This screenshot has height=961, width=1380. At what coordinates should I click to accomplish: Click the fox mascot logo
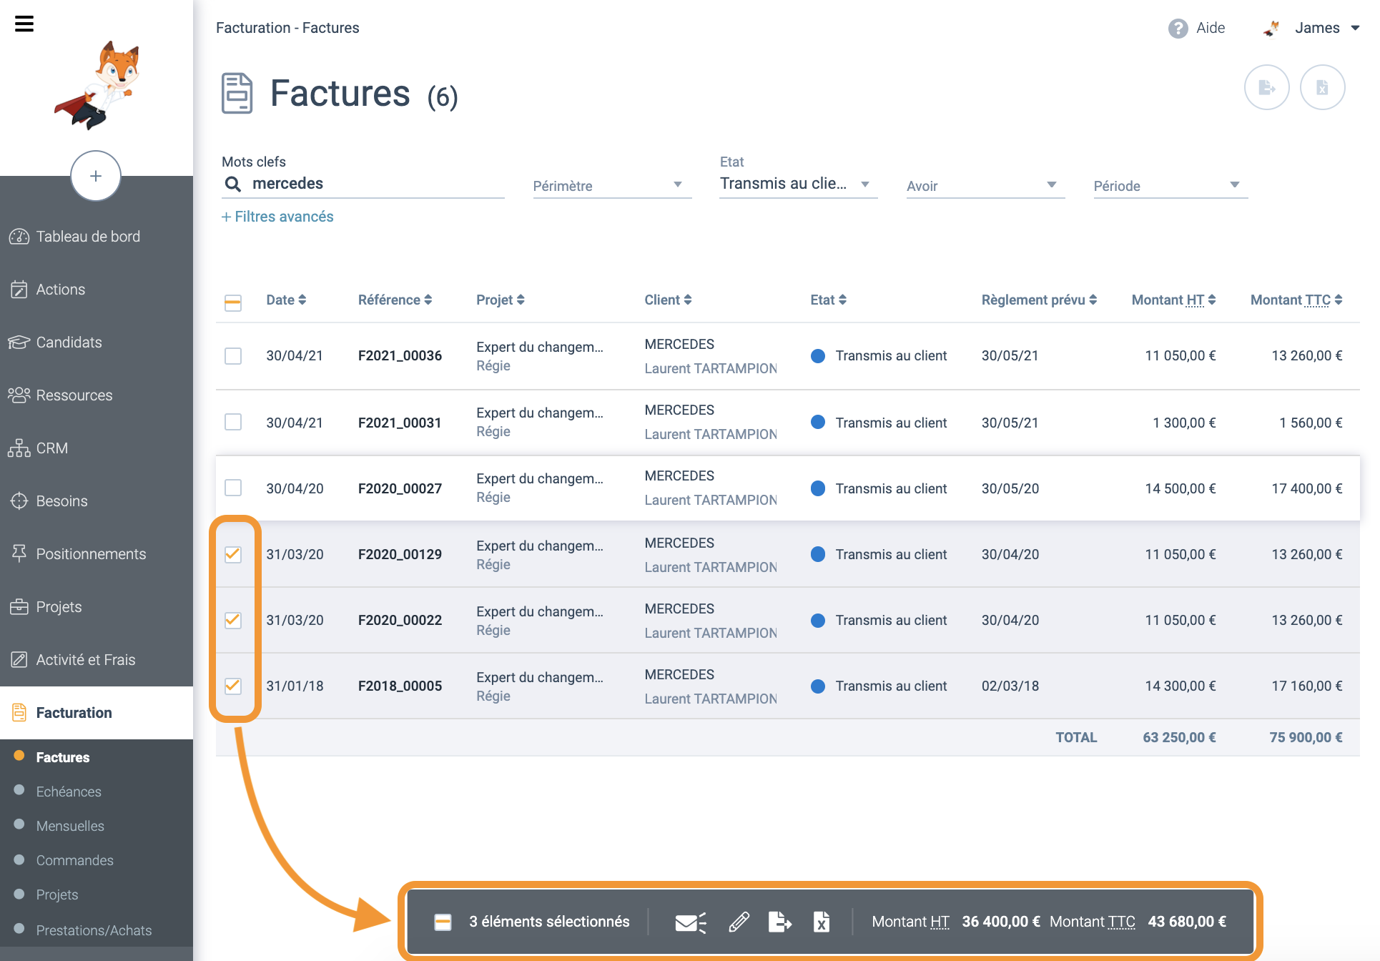point(98,86)
